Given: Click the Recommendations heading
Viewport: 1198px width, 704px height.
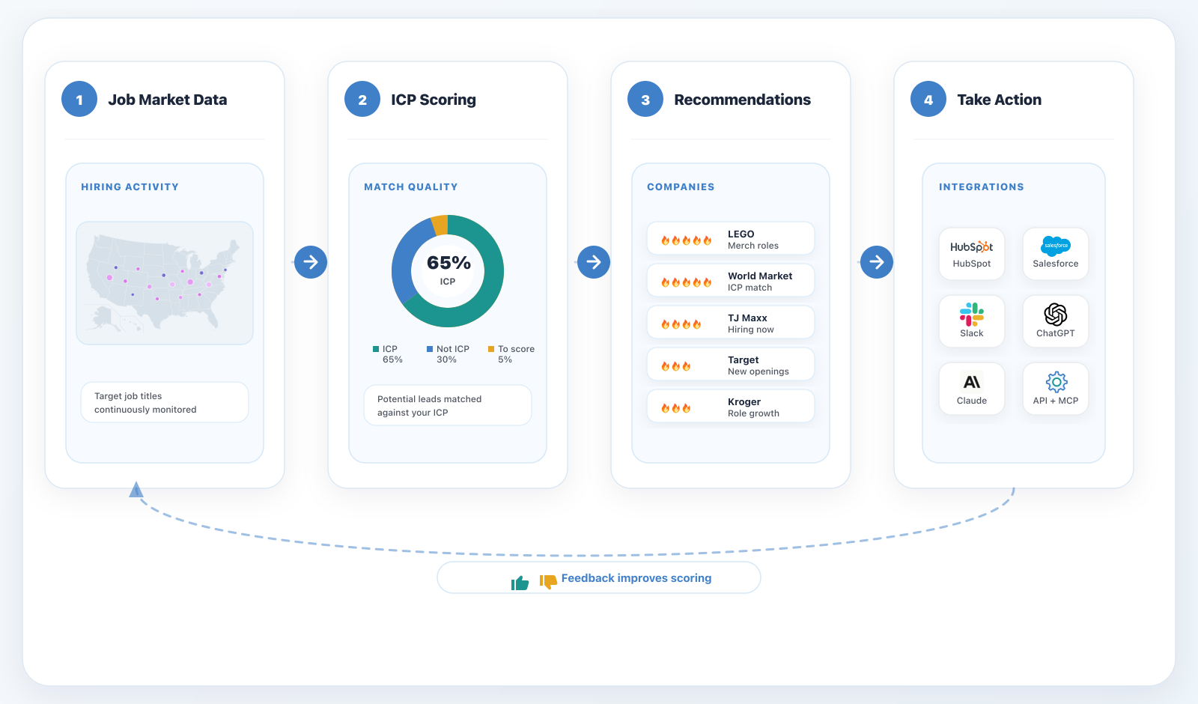Looking at the screenshot, I should coord(742,100).
